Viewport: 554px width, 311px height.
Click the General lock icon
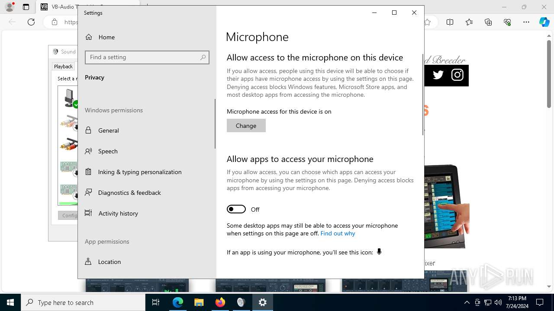pyautogui.click(x=88, y=130)
